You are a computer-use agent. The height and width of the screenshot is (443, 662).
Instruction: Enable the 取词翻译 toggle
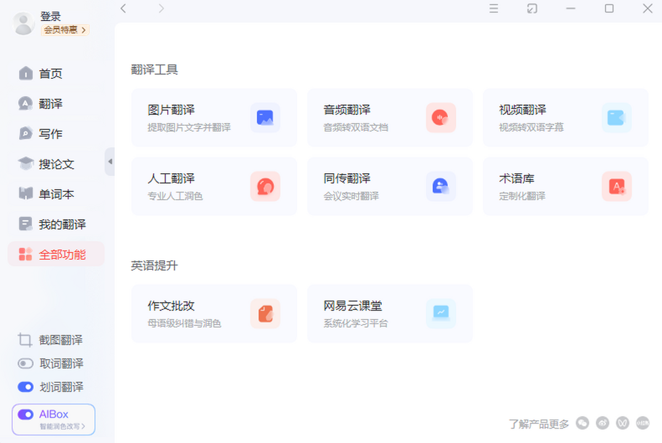tap(25, 364)
